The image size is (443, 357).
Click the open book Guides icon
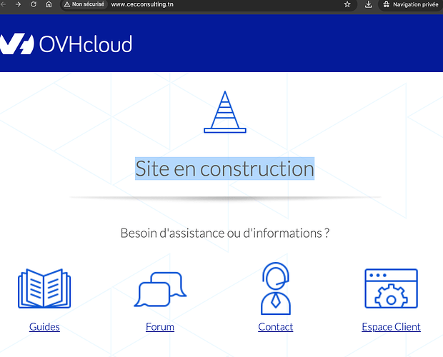(44, 288)
